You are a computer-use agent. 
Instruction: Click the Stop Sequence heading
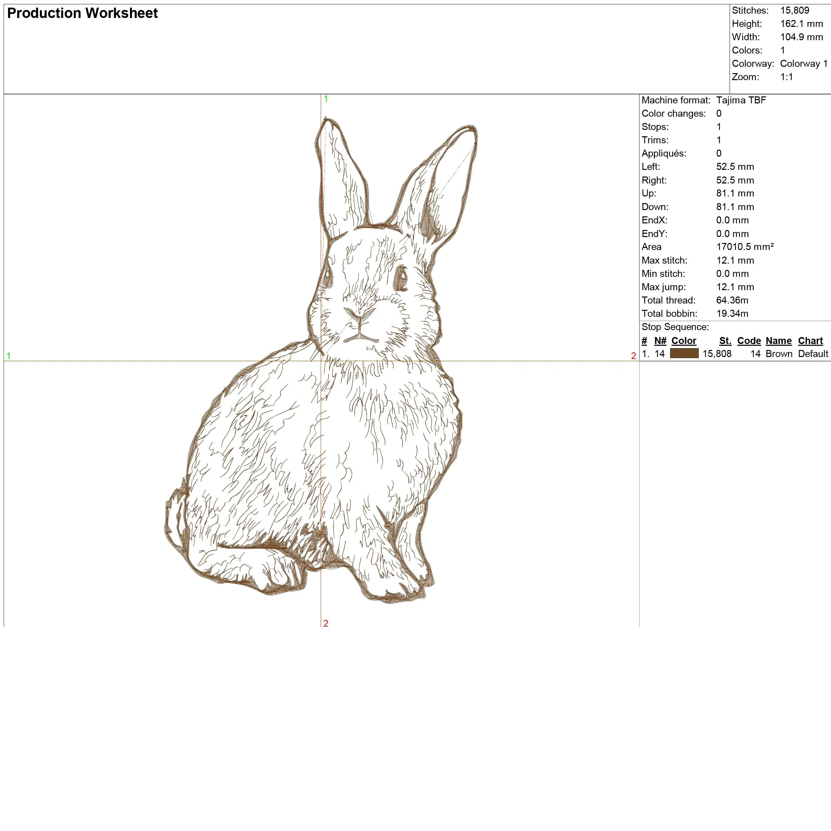pos(675,327)
